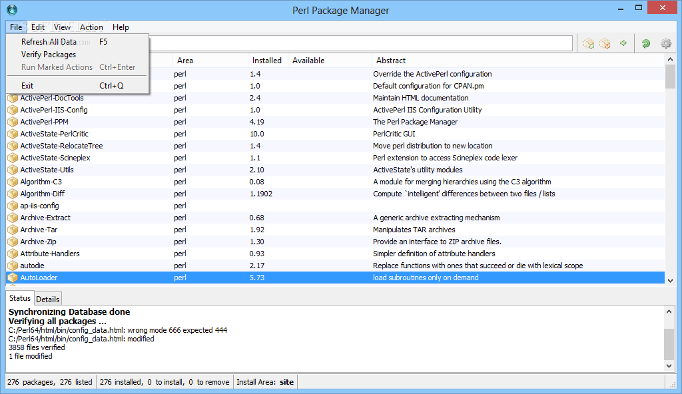Image resolution: width=682 pixels, height=394 pixels.
Task: Click the package icon for ActiveState-RelocateTree
Action: (13, 146)
